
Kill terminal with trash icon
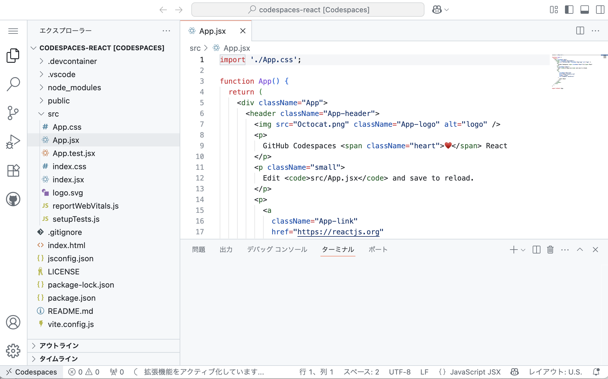point(550,250)
